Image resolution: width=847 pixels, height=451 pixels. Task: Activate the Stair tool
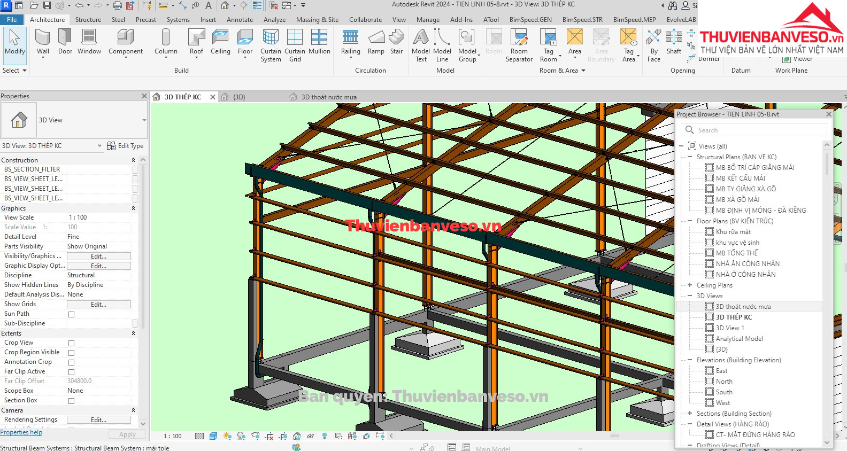(396, 42)
